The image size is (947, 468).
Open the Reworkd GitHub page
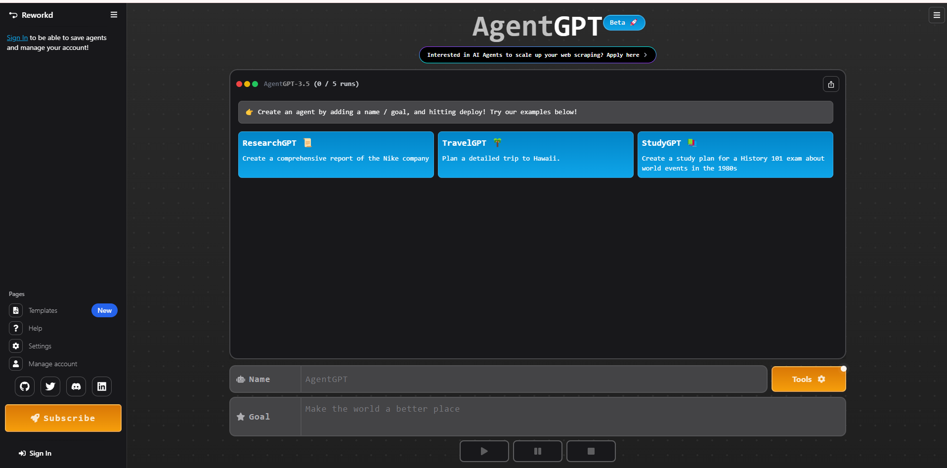pos(24,386)
